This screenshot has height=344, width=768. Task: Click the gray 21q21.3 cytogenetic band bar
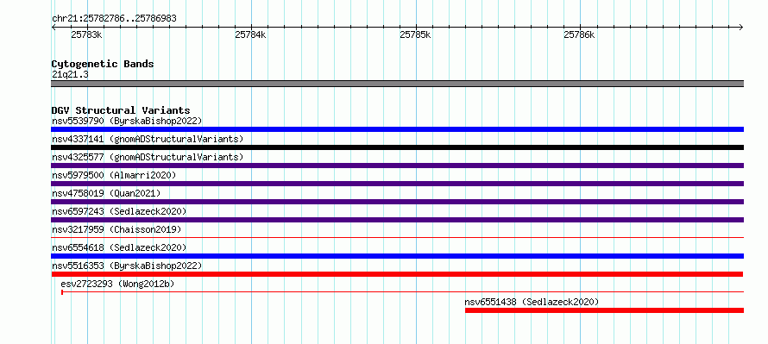point(397,84)
